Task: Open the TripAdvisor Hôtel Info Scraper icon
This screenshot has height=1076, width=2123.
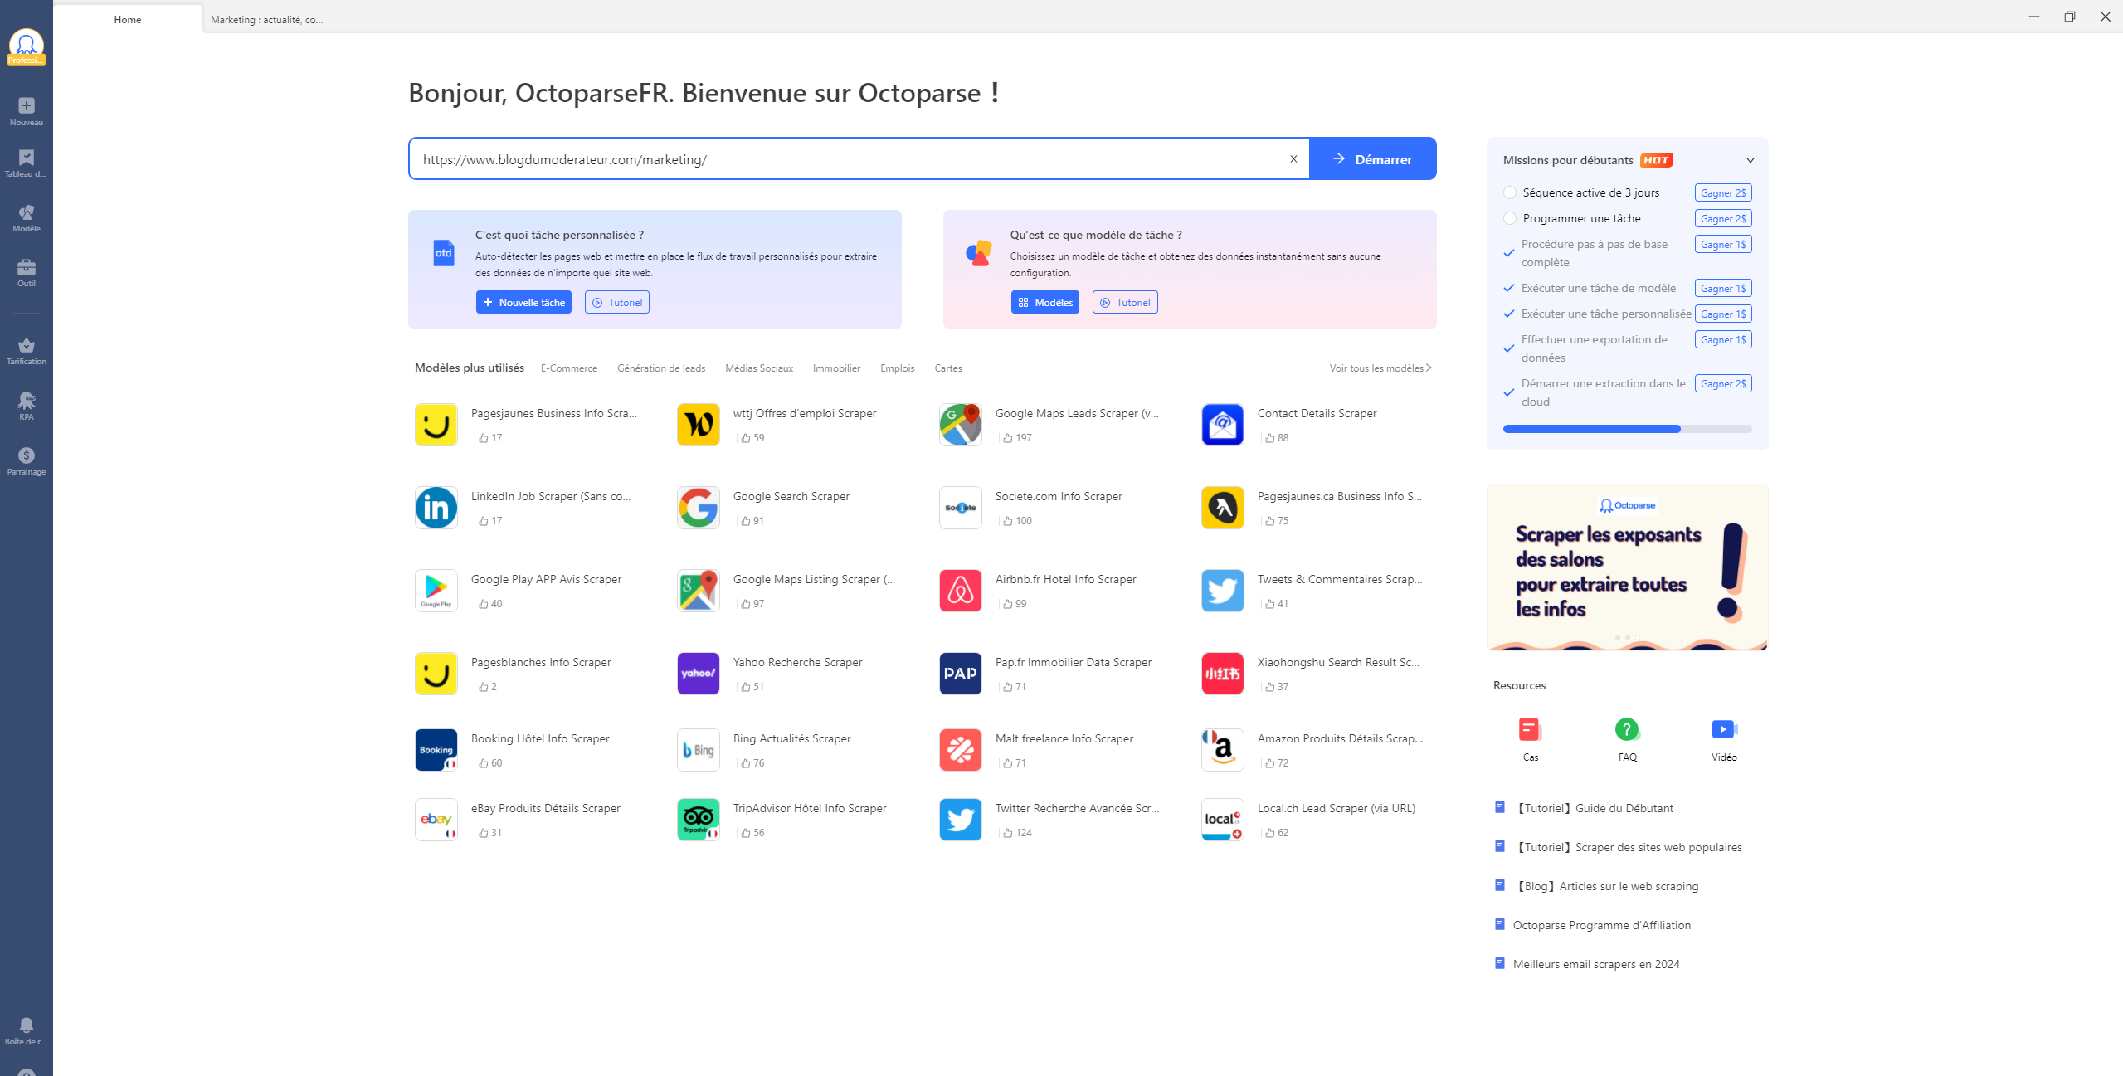Action: point(699,820)
